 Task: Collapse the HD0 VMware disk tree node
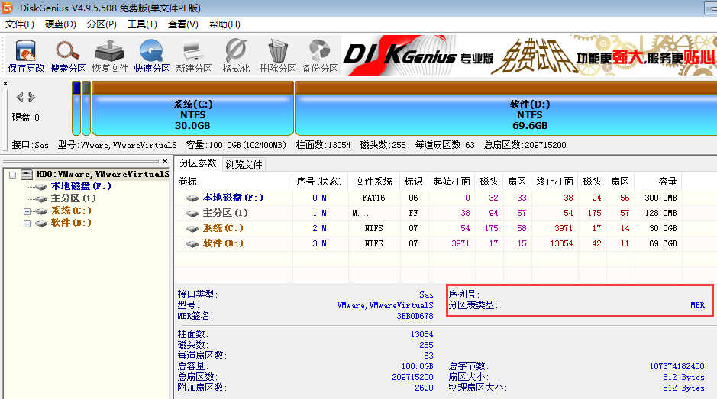(14, 175)
